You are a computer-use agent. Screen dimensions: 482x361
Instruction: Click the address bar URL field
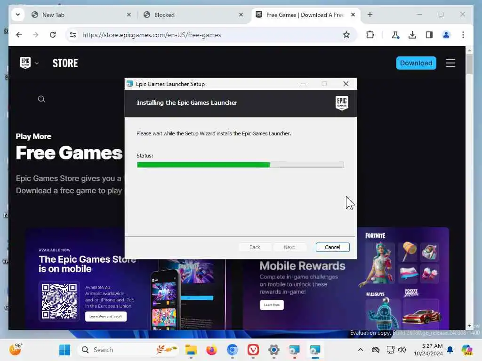[x=210, y=35]
